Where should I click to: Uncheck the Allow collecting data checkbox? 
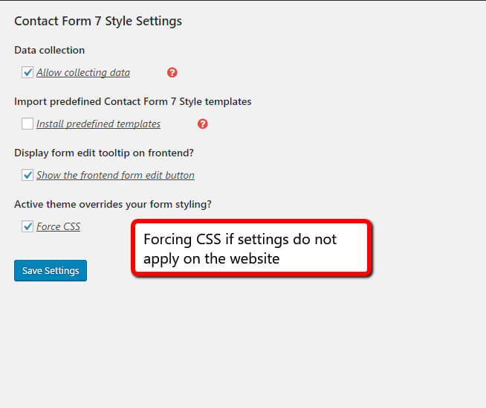click(27, 72)
